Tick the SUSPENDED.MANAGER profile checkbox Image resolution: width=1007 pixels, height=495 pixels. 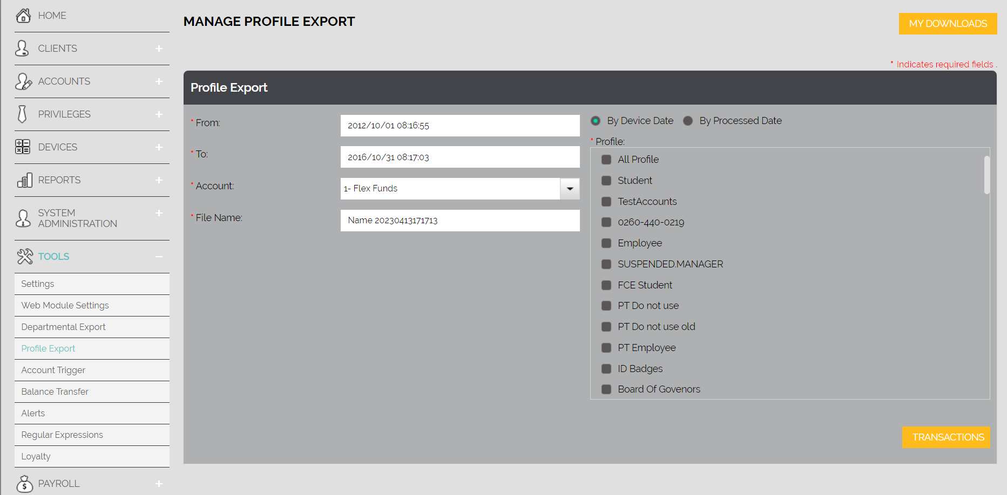606,264
